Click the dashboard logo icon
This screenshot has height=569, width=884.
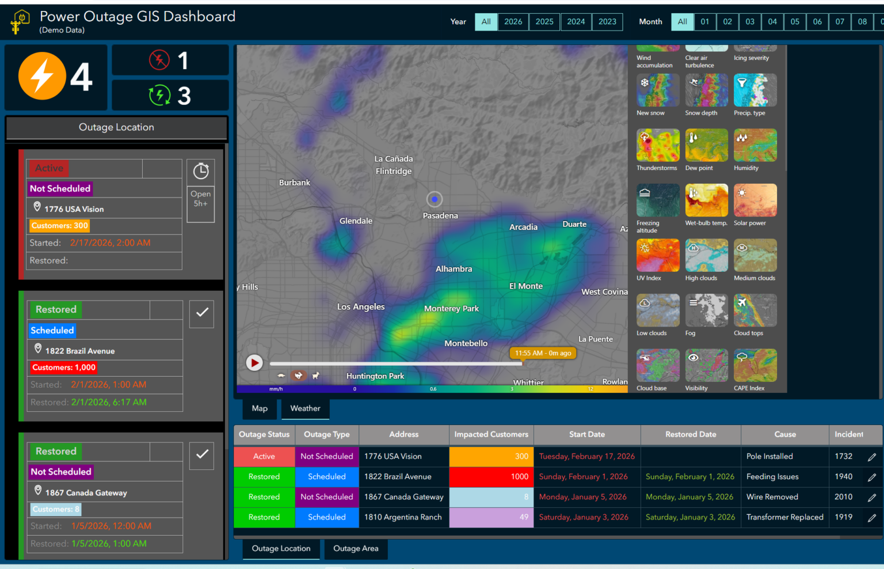click(x=21, y=22)
